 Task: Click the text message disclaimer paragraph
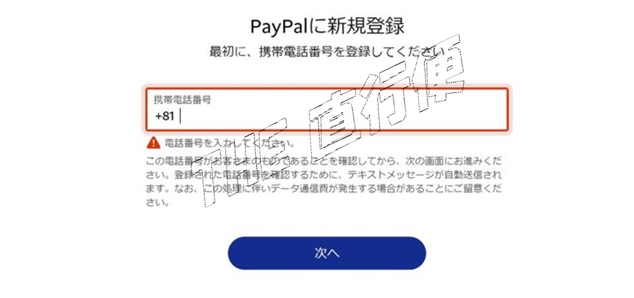tap(324, 183)
